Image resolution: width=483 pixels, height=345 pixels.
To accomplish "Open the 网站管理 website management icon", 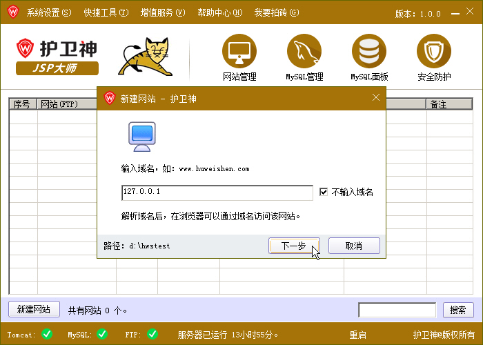I will 239,51.
